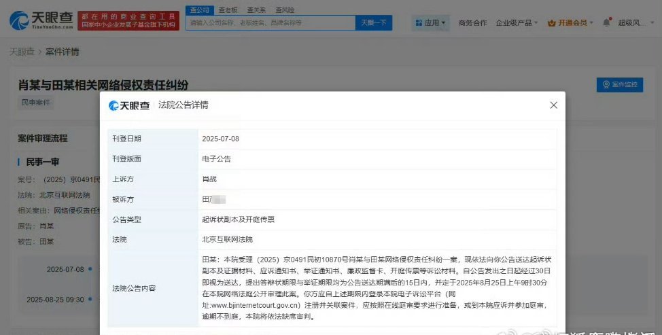Expand the 企业级产品 dropdown
The image size is (662, 335).
[x=517, y=23]
